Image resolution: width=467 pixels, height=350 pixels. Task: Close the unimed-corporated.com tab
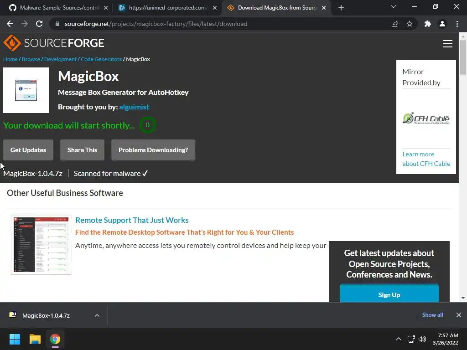[x=215, y=8]
